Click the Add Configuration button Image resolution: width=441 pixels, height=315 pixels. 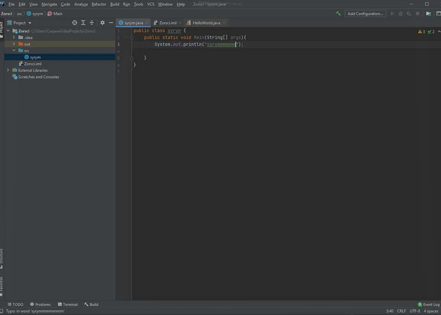(365, 13)
